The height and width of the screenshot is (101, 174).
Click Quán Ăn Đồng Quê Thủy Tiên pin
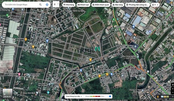pyautogui.click(x=26, y=39)
